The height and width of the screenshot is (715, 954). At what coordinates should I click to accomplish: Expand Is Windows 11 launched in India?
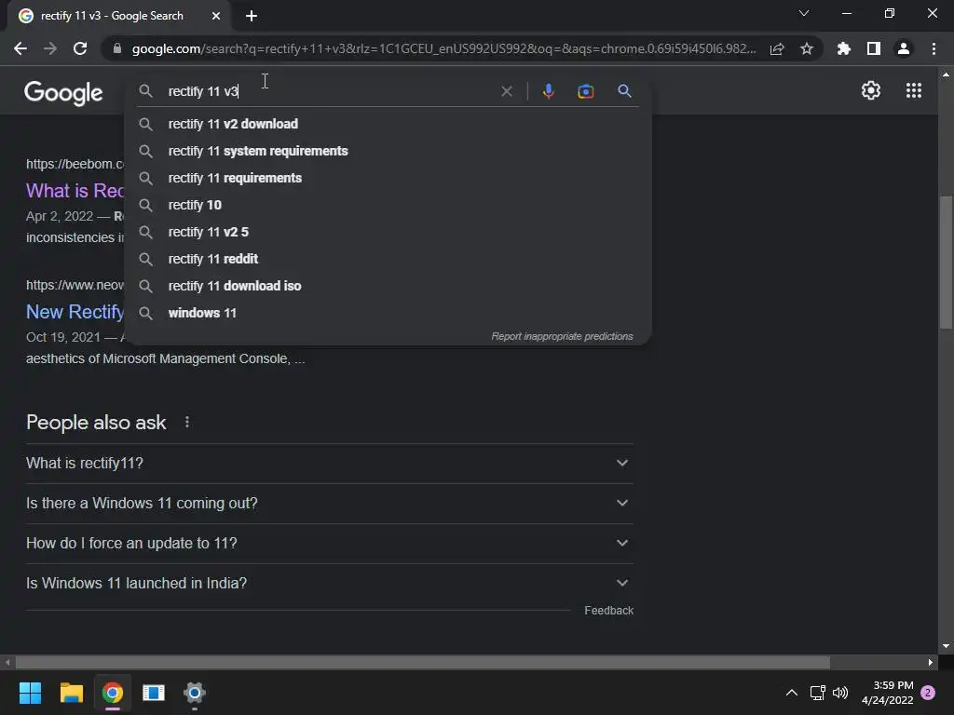pos(330,583)
